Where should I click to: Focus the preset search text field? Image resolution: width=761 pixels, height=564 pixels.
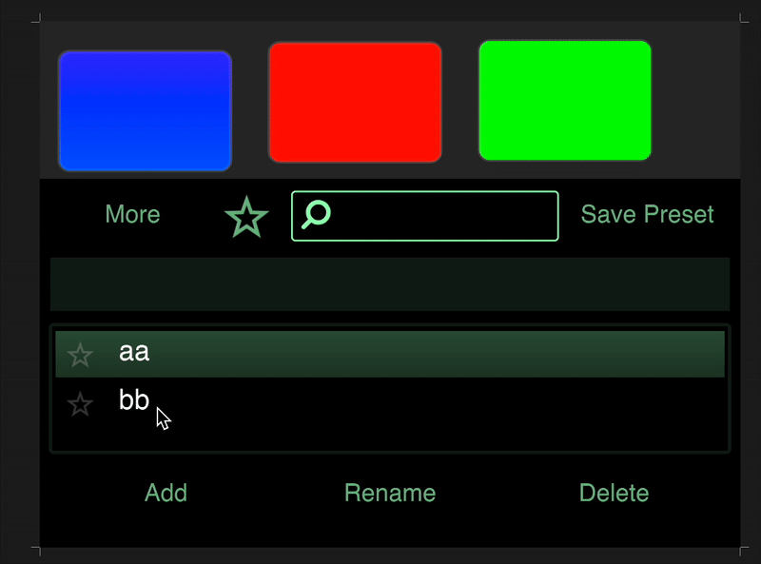(442, 216)
